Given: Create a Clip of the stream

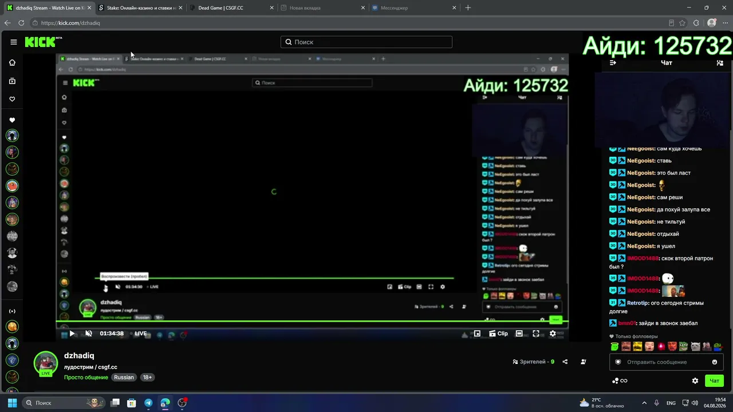Looking at the screenshot, I should coord(498,334).
